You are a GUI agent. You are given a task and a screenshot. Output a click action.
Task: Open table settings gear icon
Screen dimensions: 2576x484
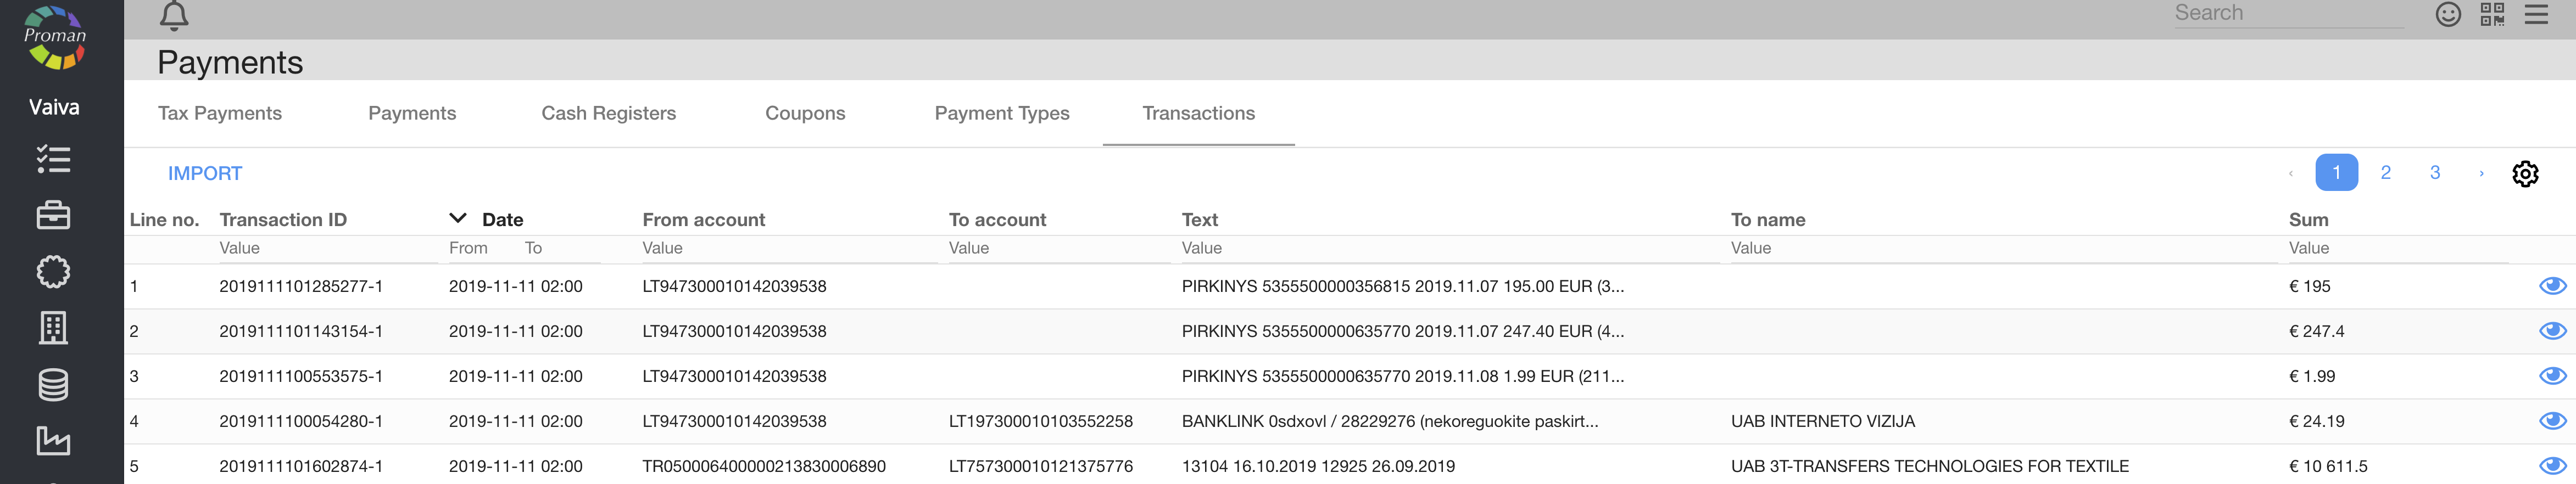tap(2524, 174)
